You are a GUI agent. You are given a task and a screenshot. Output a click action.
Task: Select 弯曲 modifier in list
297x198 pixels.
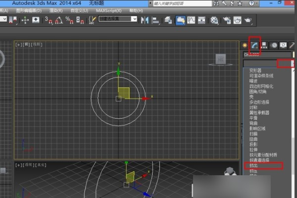(x=253, y=123)
